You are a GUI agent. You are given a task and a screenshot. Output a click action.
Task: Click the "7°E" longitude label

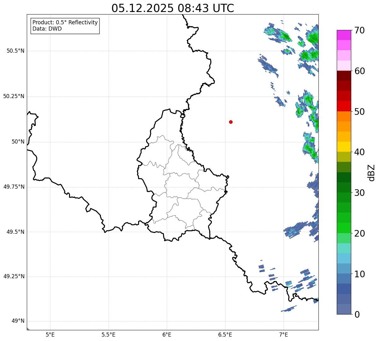pyautogui.click(x=283, y=335)
